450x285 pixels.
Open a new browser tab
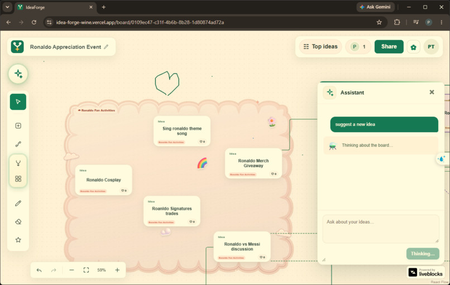[x=104, y=7]
